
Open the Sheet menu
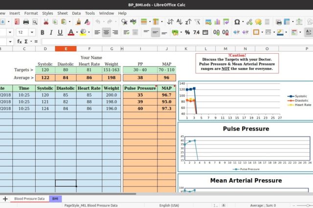(63, 13)
